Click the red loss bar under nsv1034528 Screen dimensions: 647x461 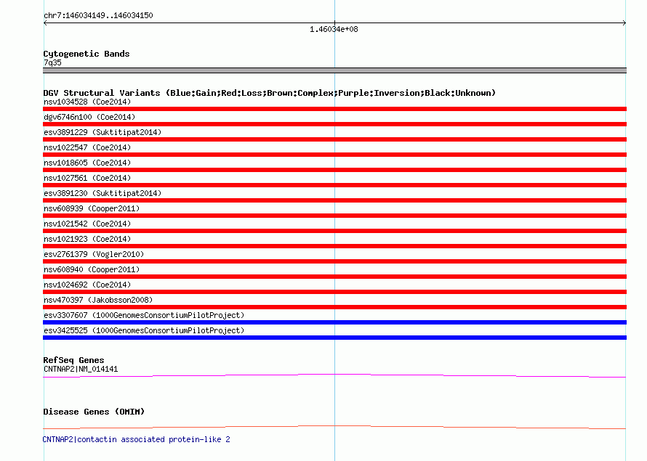[x=334, y=109]
